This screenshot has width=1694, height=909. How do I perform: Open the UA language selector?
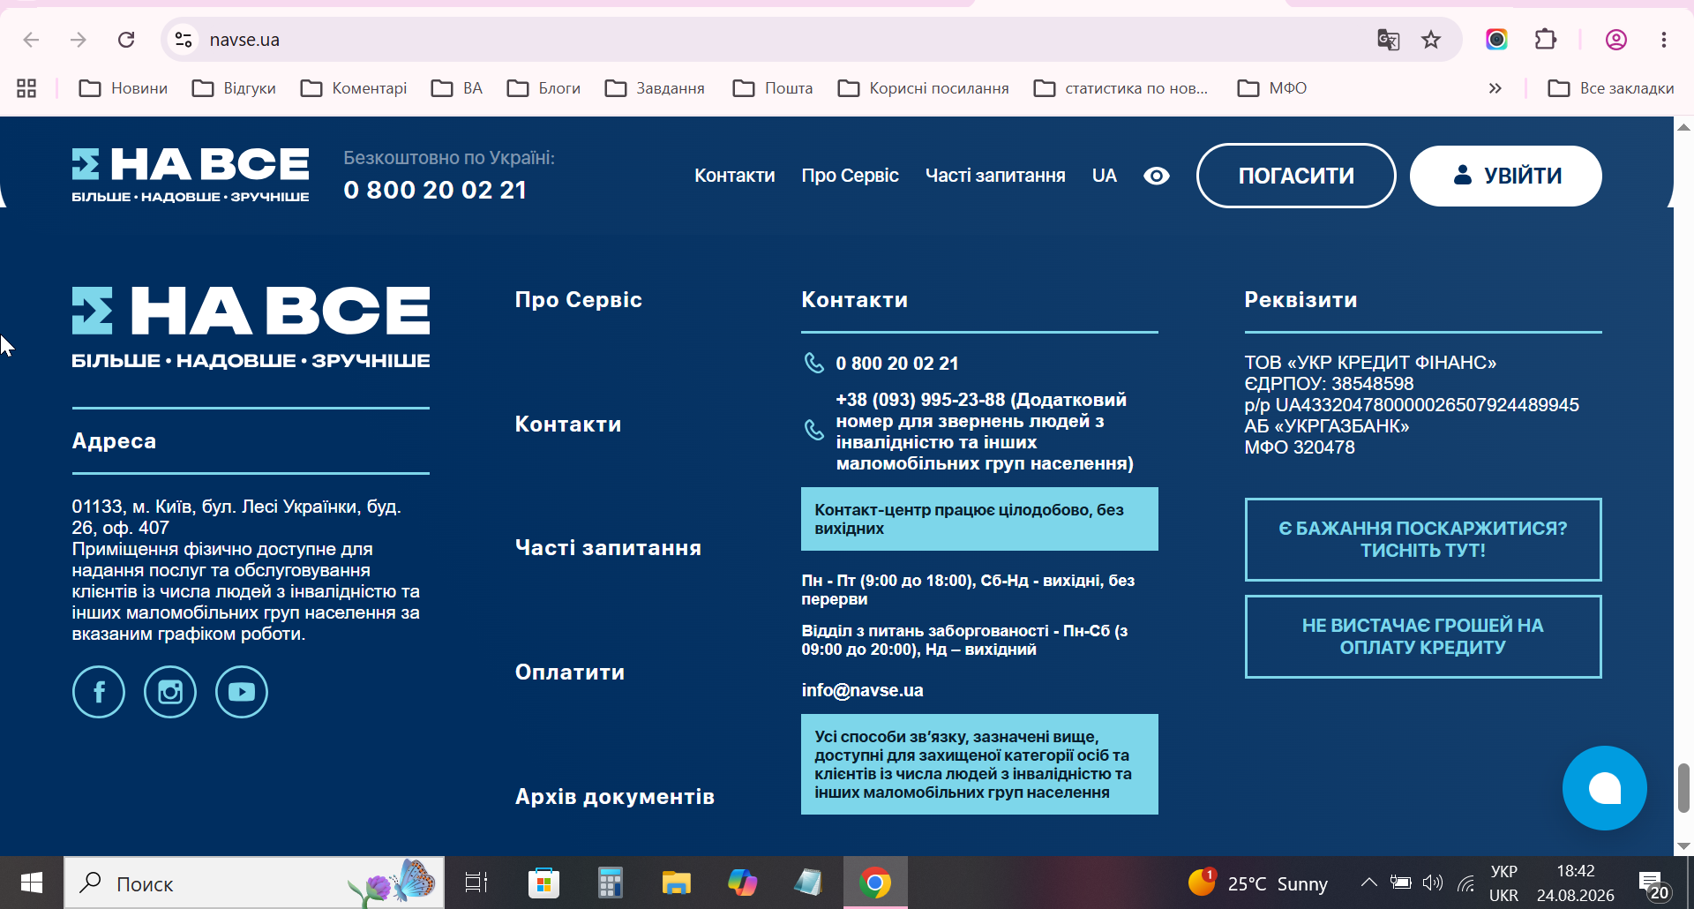point(1105,176)
